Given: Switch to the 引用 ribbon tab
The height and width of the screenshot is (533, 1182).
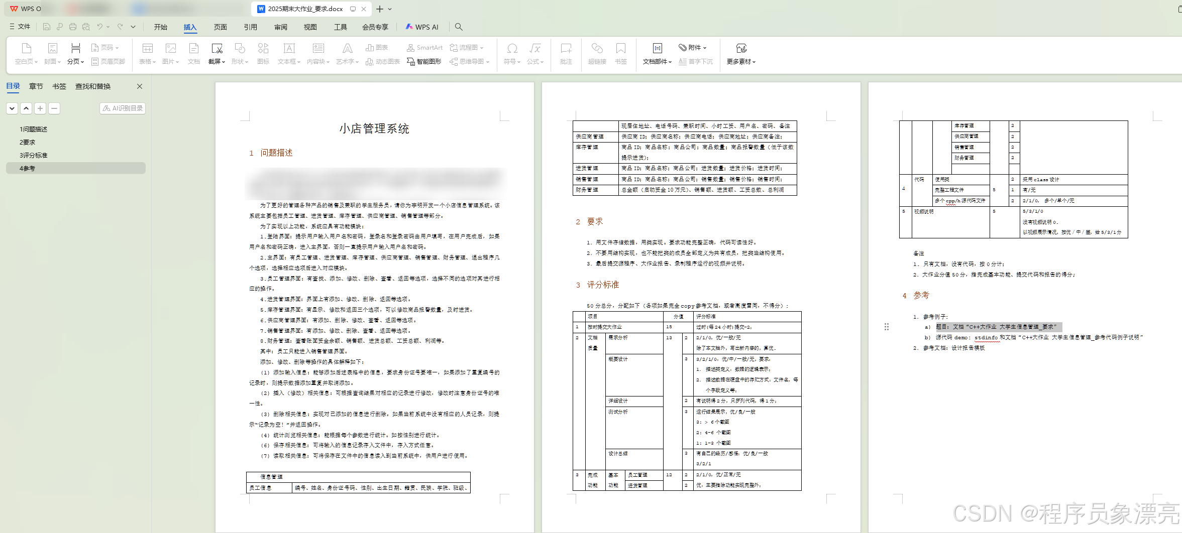Looking at the screenshot, I should (x=251, y=27).
